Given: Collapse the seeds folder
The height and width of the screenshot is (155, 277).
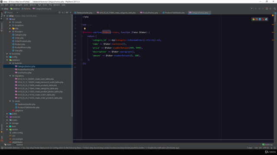Looking at the screenshot, I should tap(10, 101).
